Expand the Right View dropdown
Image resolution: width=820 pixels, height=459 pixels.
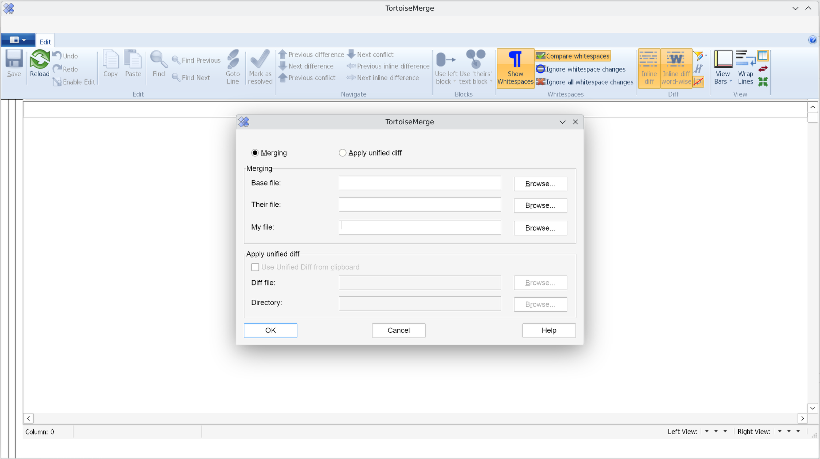pyautogui.click(x=779, y=431)
